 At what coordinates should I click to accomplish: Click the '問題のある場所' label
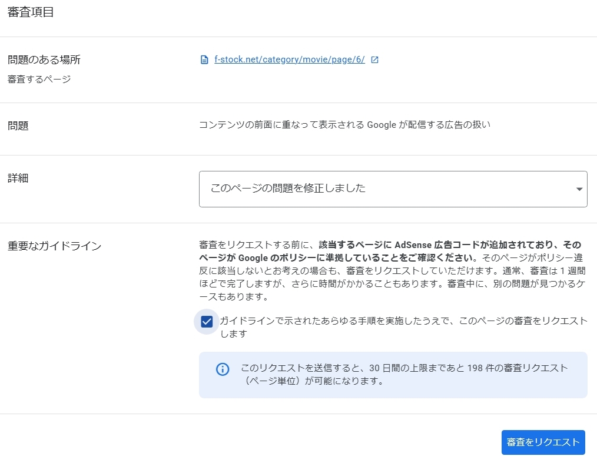pyautogui.click(x=44, y=60)
